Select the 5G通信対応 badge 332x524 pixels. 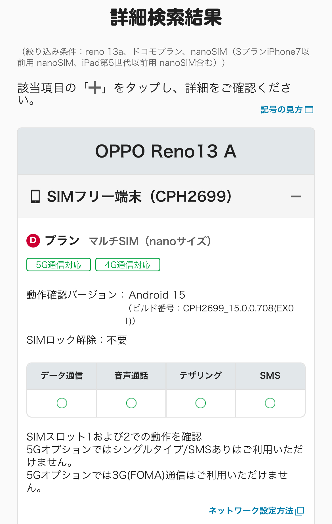59,265
